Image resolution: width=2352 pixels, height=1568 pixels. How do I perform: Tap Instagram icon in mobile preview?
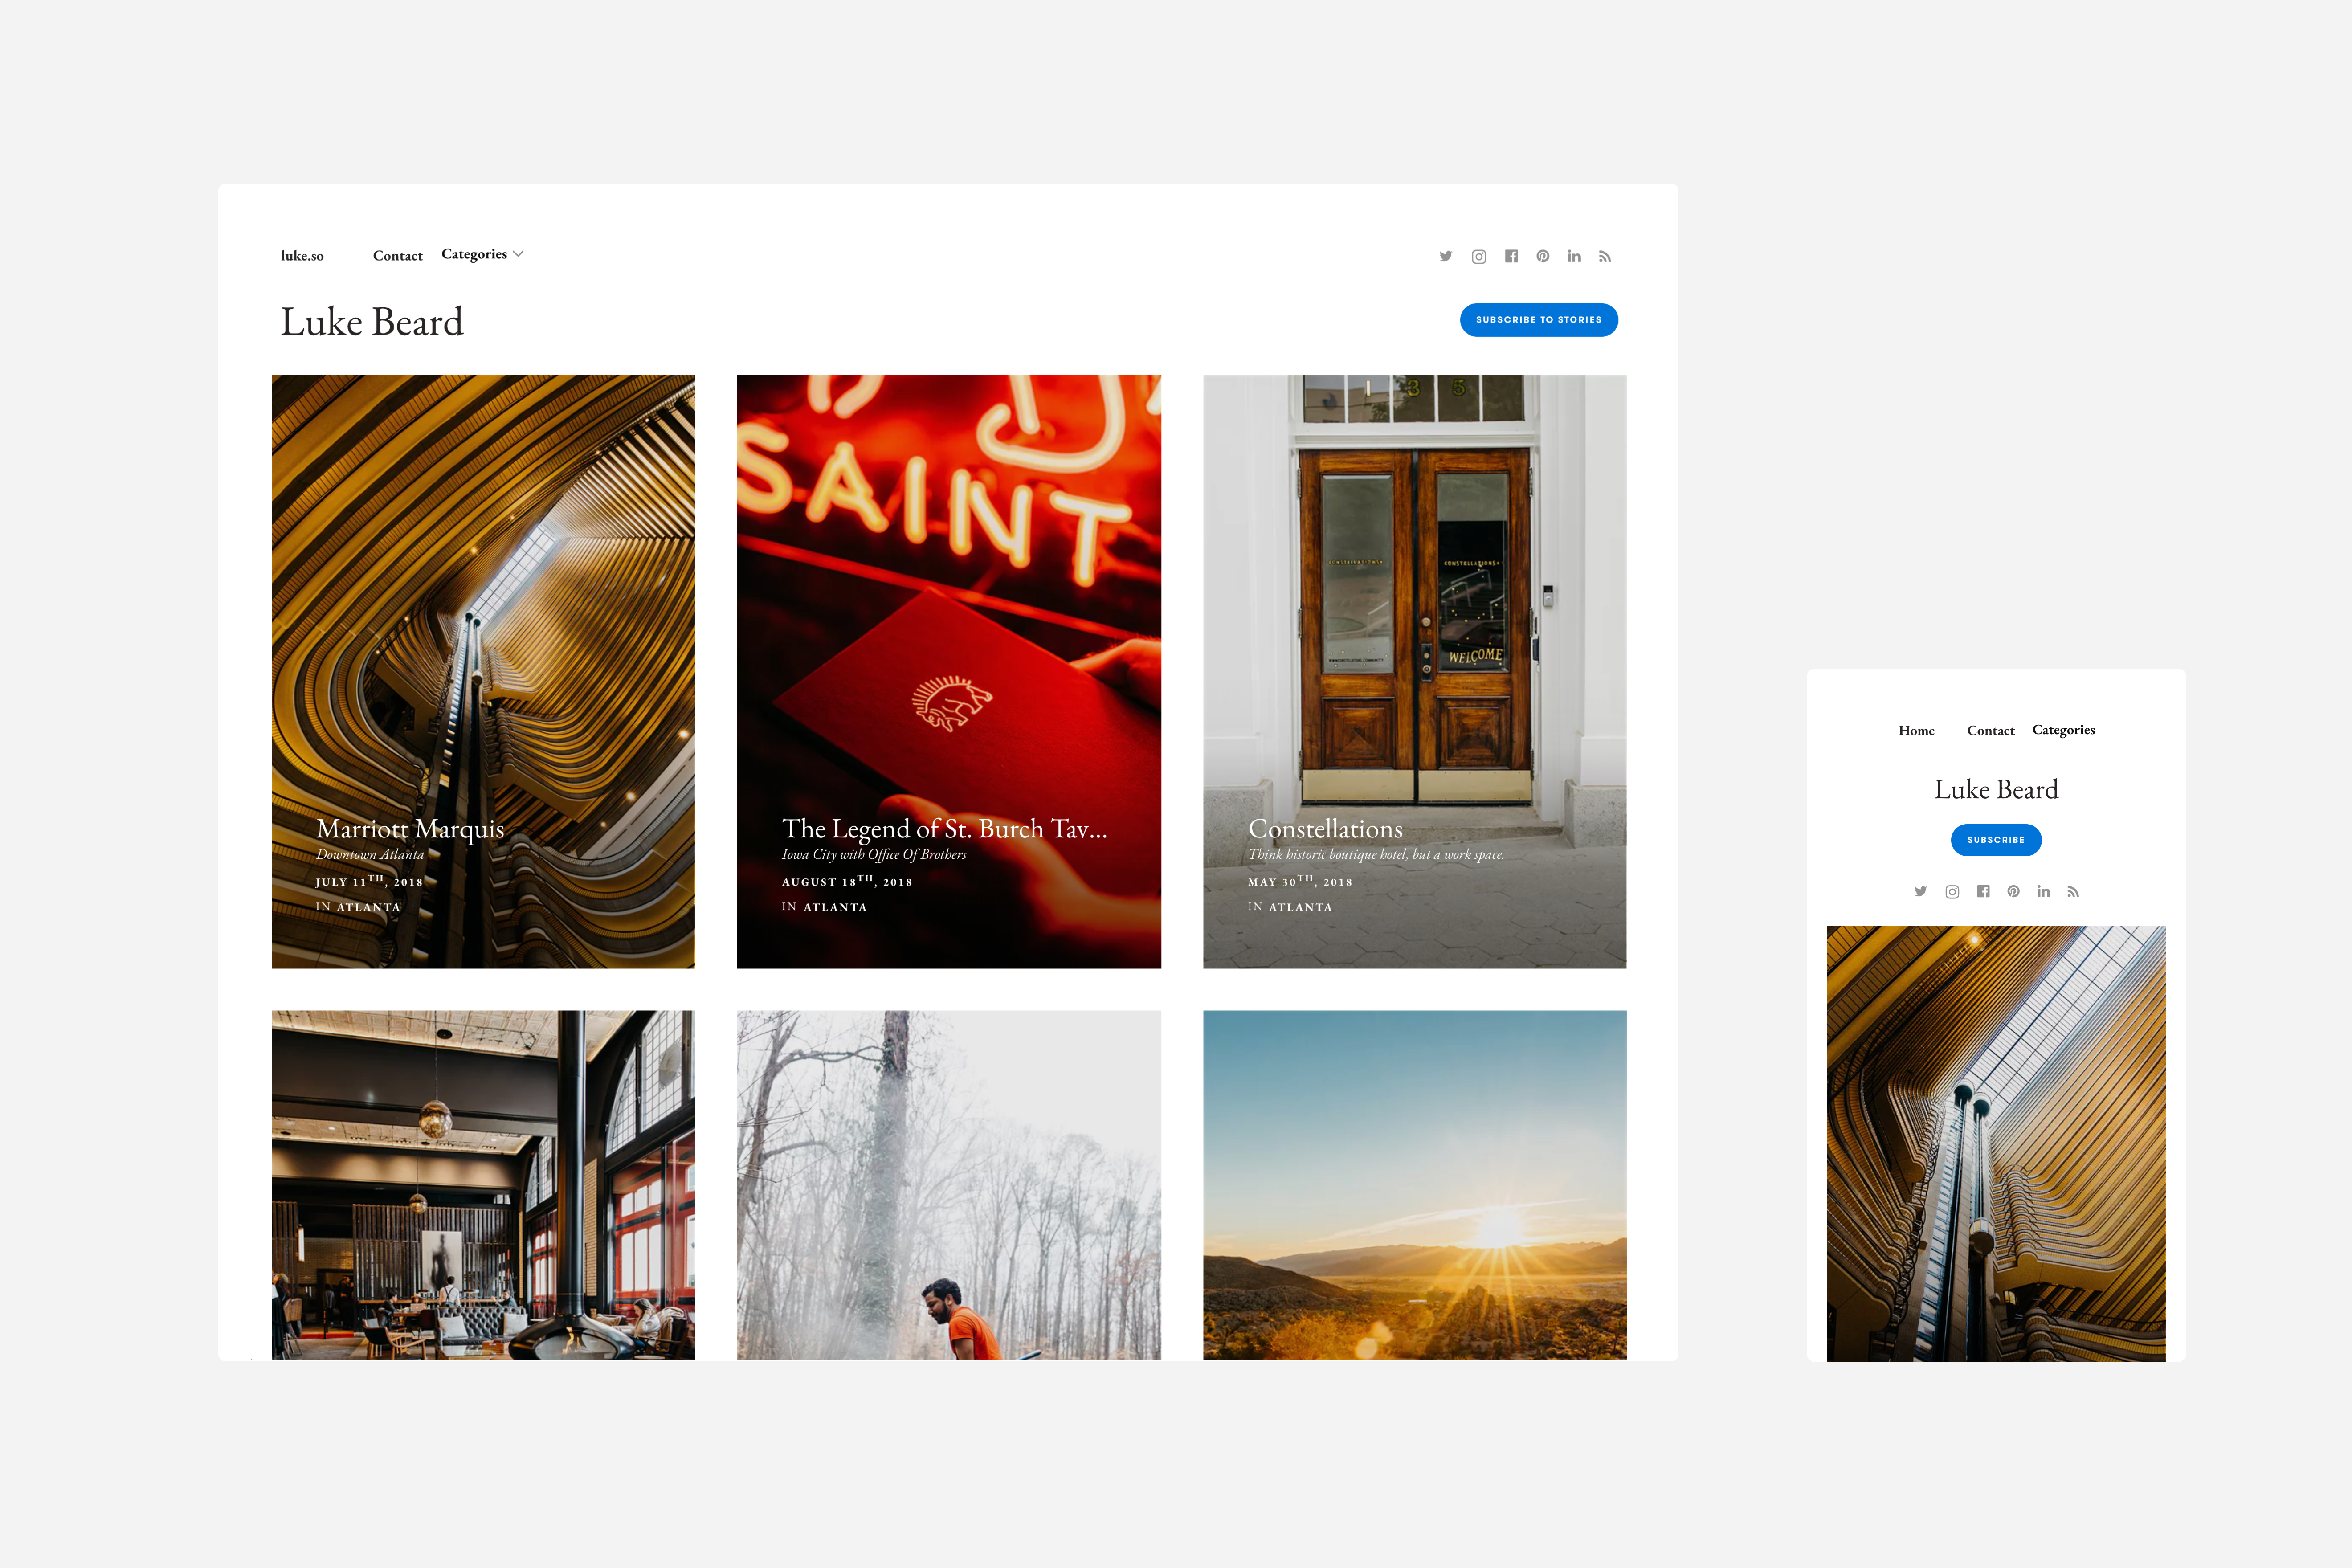[x=1952, y=891]
